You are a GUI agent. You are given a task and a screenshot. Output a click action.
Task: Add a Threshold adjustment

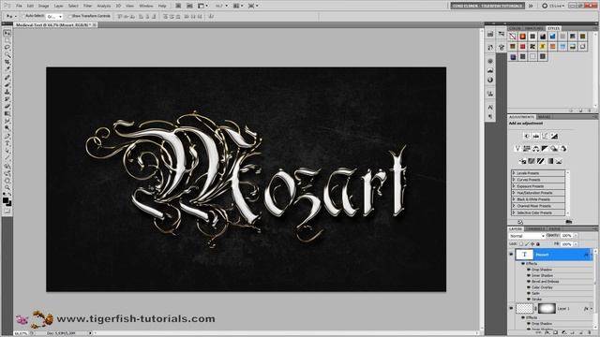540,161
